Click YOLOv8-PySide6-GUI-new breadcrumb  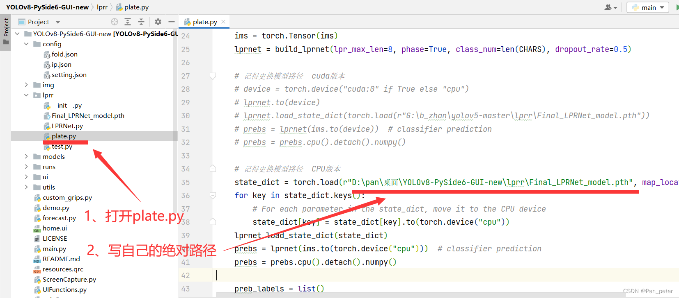47,7
